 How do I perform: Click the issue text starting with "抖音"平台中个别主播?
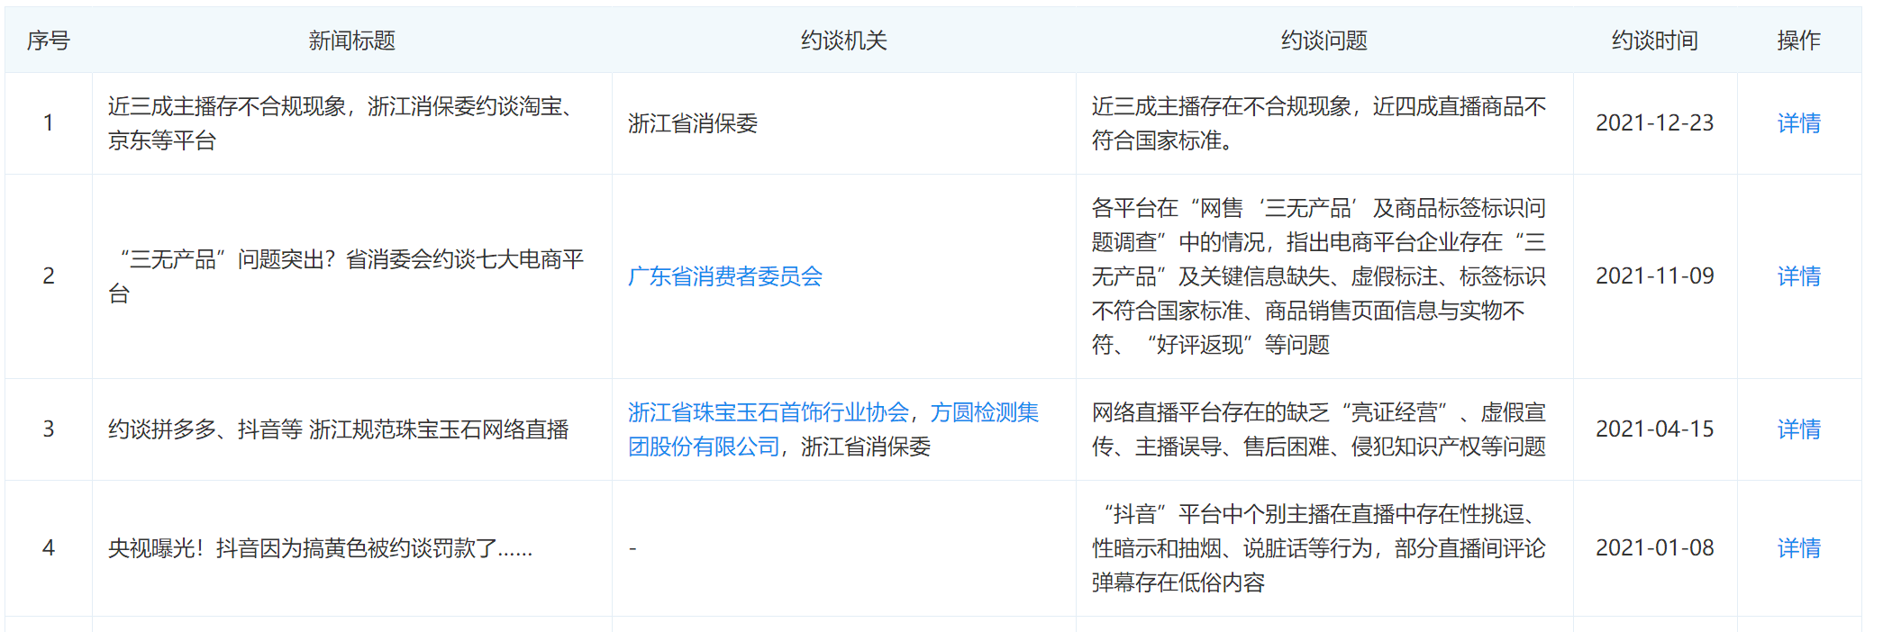1317,548
